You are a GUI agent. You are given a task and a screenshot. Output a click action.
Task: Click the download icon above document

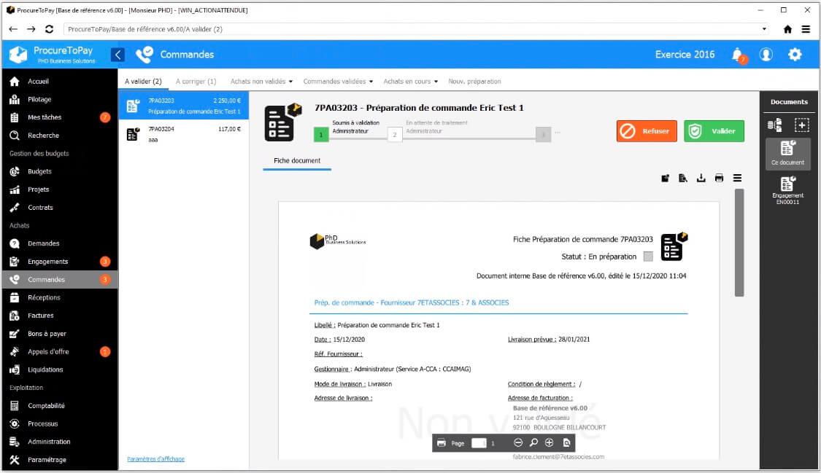701,178
